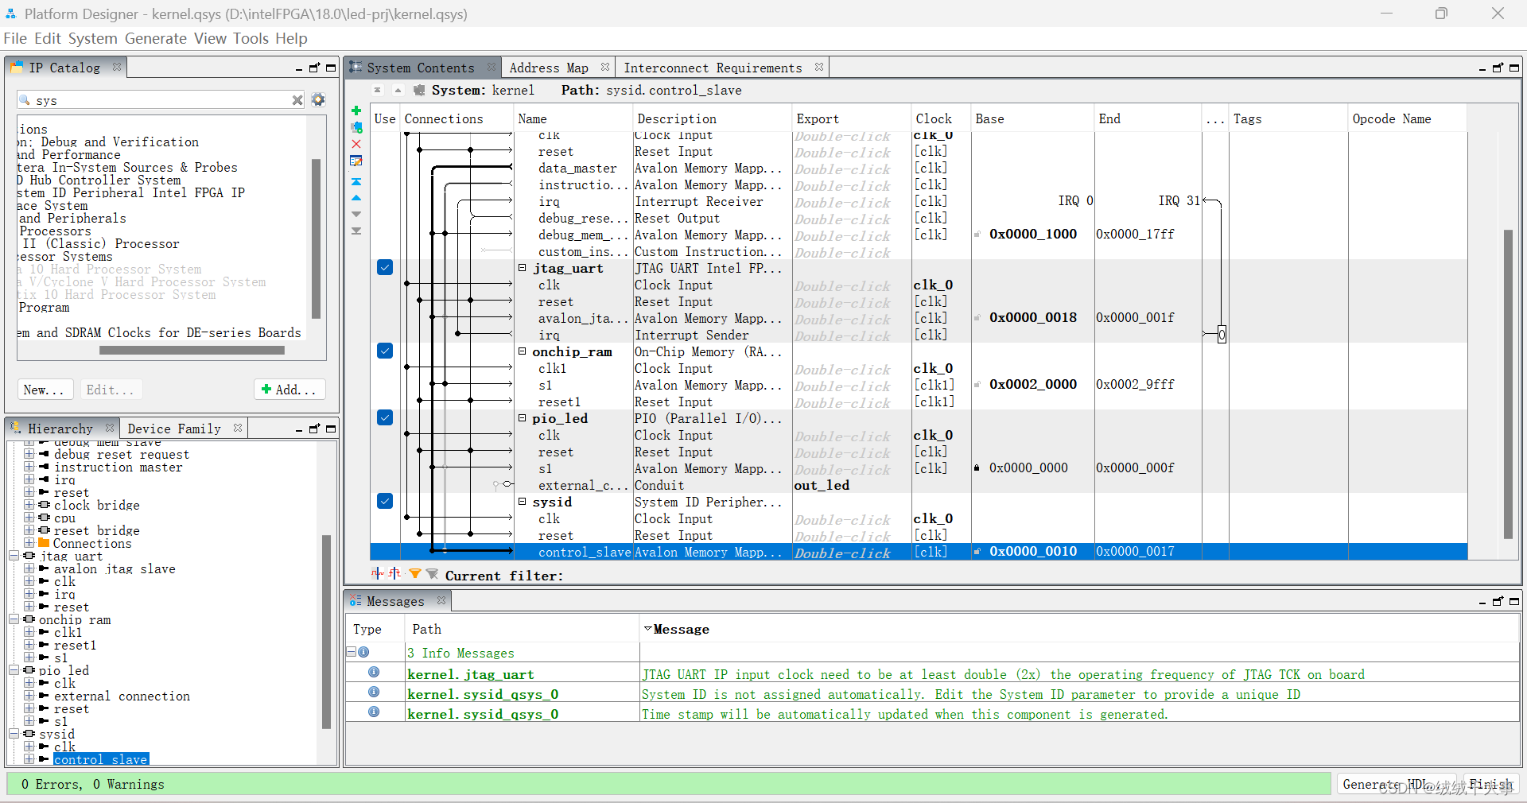The width and height of the screenshot is (1527, 803).
Task: Click the Finish button
Action: 1490,785
